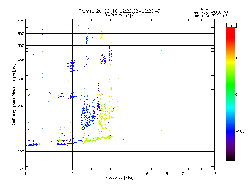Screen dimensions: 252x189
Task: Click the y-axis tick label "400"
Action: point(21,60)
